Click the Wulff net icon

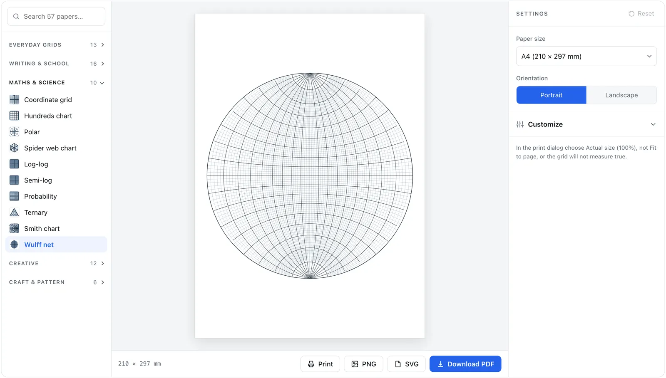(14, 245)
